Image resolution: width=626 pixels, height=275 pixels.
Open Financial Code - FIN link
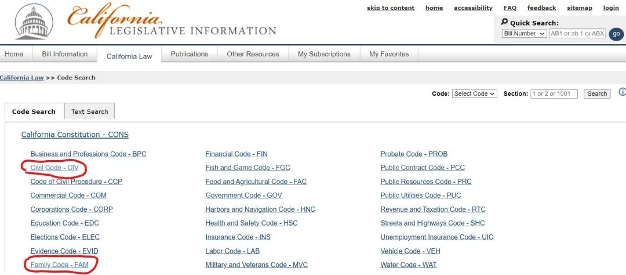pyautogui.click(x=236, y=154)
